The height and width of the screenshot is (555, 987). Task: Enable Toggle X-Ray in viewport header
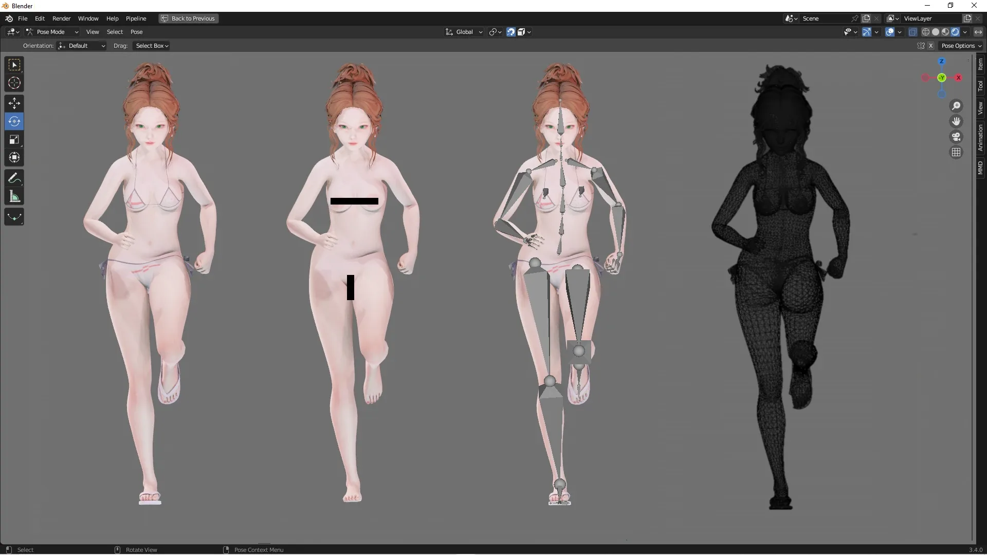pos(913,31)
